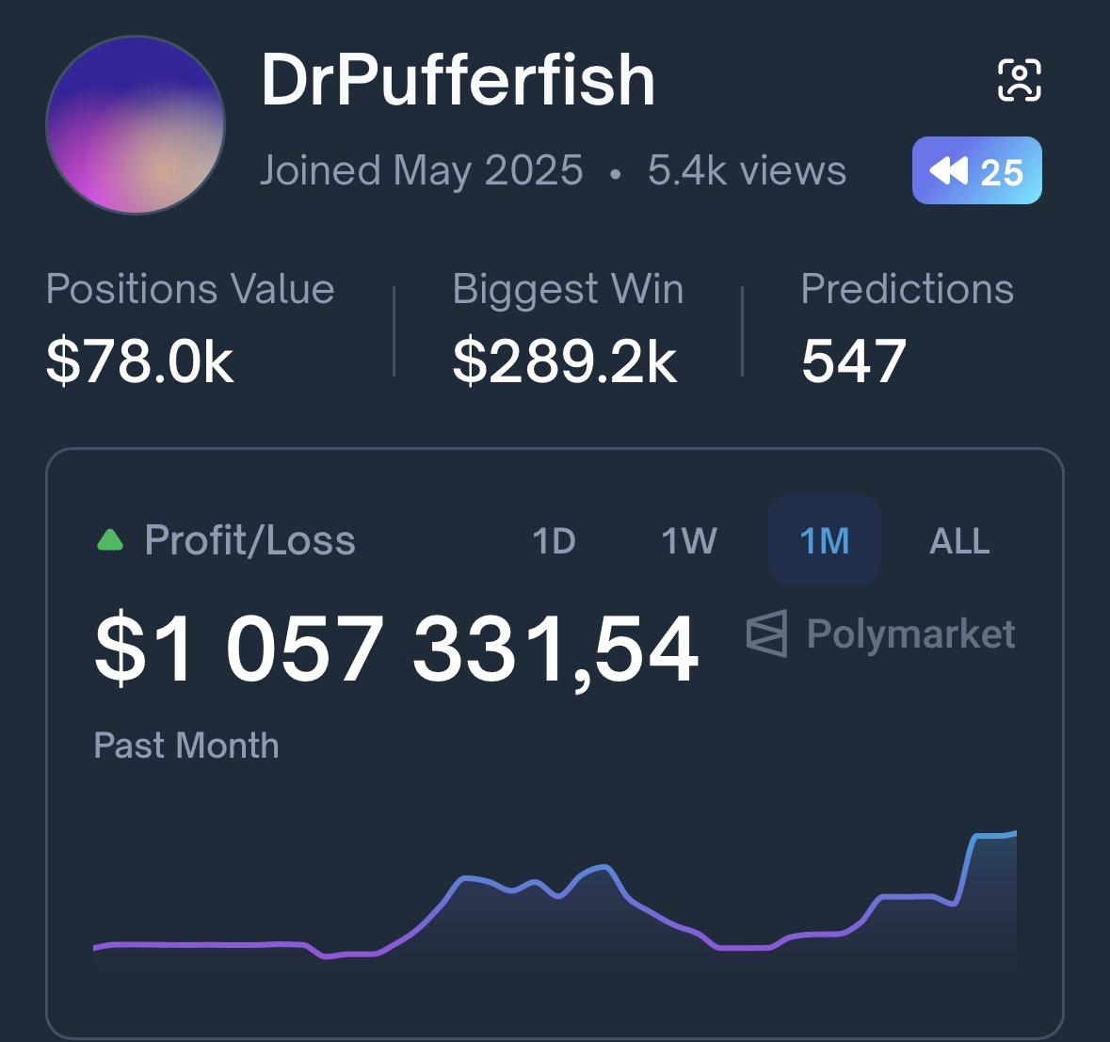Open DrPufferfish's gradient avatar
The width and height of the screenshot is (1110, 1042).
136,124
